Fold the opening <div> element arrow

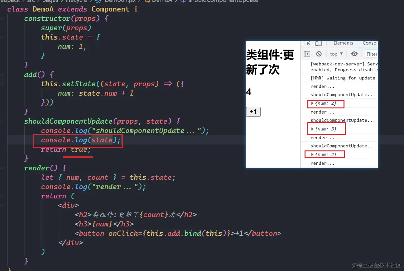2,206
